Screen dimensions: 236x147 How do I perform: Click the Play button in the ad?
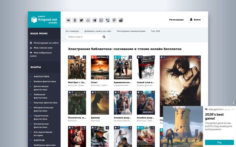[219, 142]
